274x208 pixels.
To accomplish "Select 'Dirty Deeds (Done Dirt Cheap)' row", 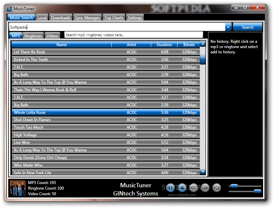I will tap(106, 158).
